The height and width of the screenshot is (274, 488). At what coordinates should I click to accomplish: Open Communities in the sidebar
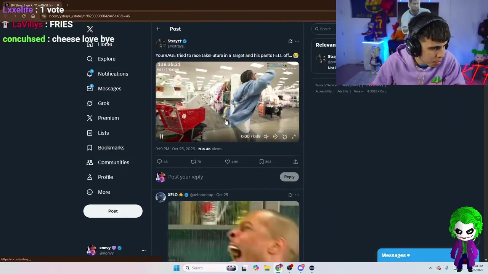(x=108, y=162)
